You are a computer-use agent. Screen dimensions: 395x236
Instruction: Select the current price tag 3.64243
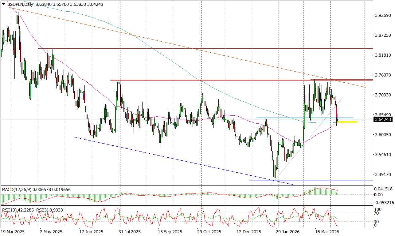tap(383, 119)
